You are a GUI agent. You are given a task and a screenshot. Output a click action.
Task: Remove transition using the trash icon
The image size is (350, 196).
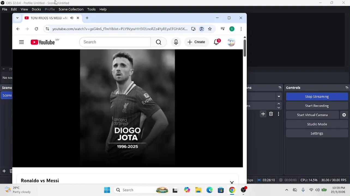pyautogui.click(x=271, y=114)
